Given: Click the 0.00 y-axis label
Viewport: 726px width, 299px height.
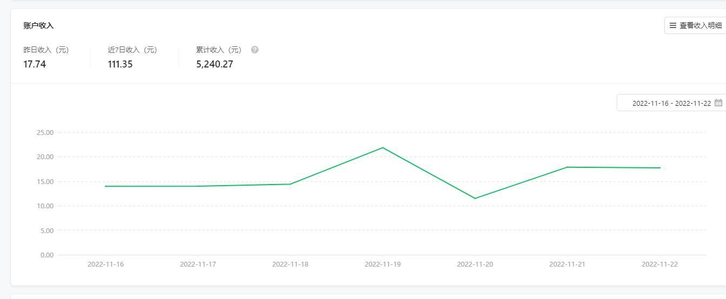Looking at the screenshot, I should [x=47, y=255].
